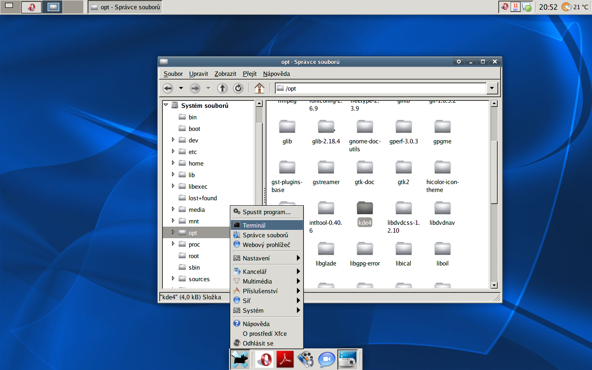Open the back history dropdown arrow
Viewport: 592px width, 370px height.
181,88
